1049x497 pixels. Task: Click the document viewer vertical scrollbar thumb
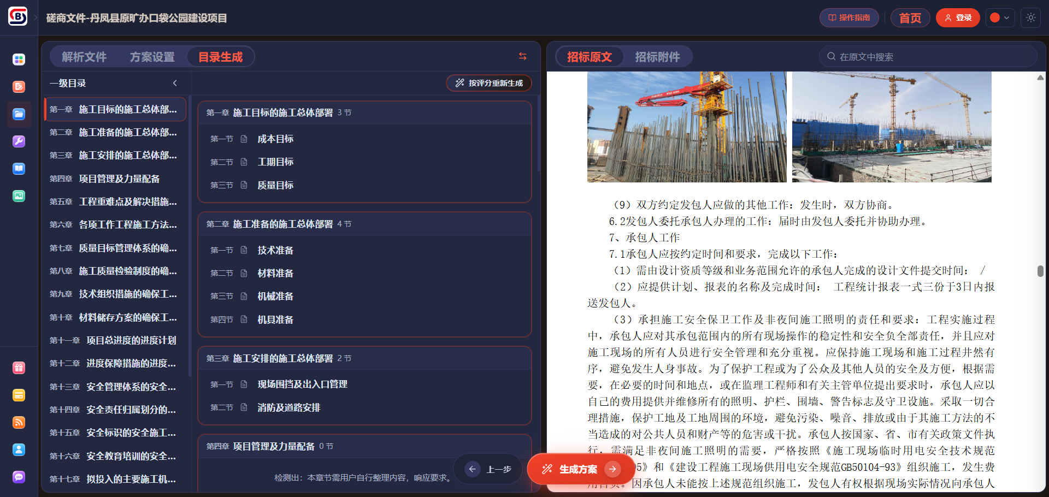tap(1040, 271)
